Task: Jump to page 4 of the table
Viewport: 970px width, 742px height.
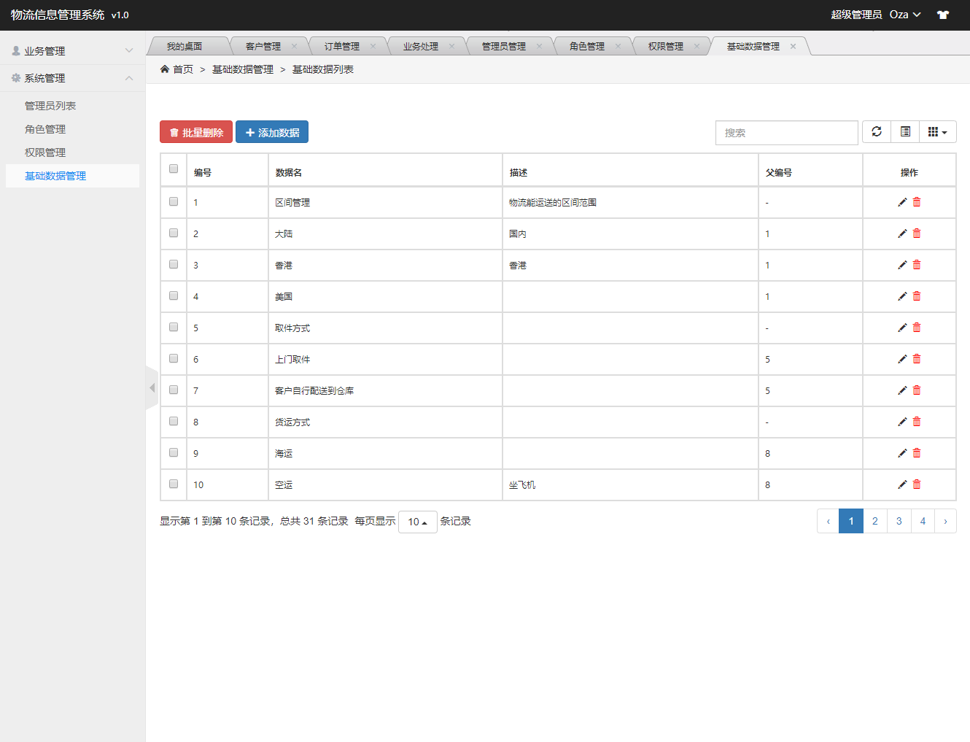Action: [923, 521]
